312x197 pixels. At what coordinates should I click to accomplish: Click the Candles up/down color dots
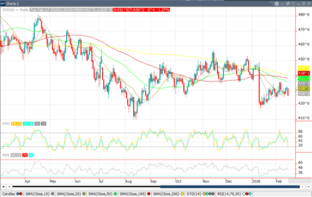tap(19, 194)
